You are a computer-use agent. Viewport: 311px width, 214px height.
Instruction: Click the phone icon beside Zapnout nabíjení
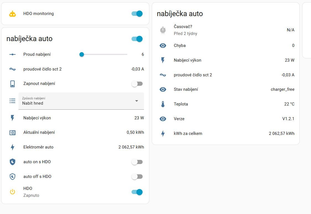click(12, 84)
